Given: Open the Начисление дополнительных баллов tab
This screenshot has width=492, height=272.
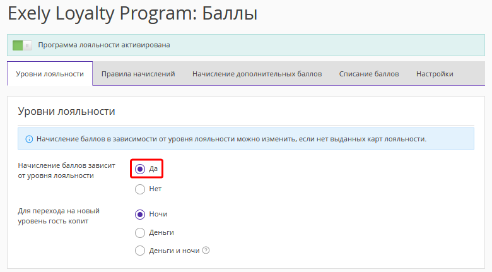Looking at the screenshot, I should pos(257,74).
